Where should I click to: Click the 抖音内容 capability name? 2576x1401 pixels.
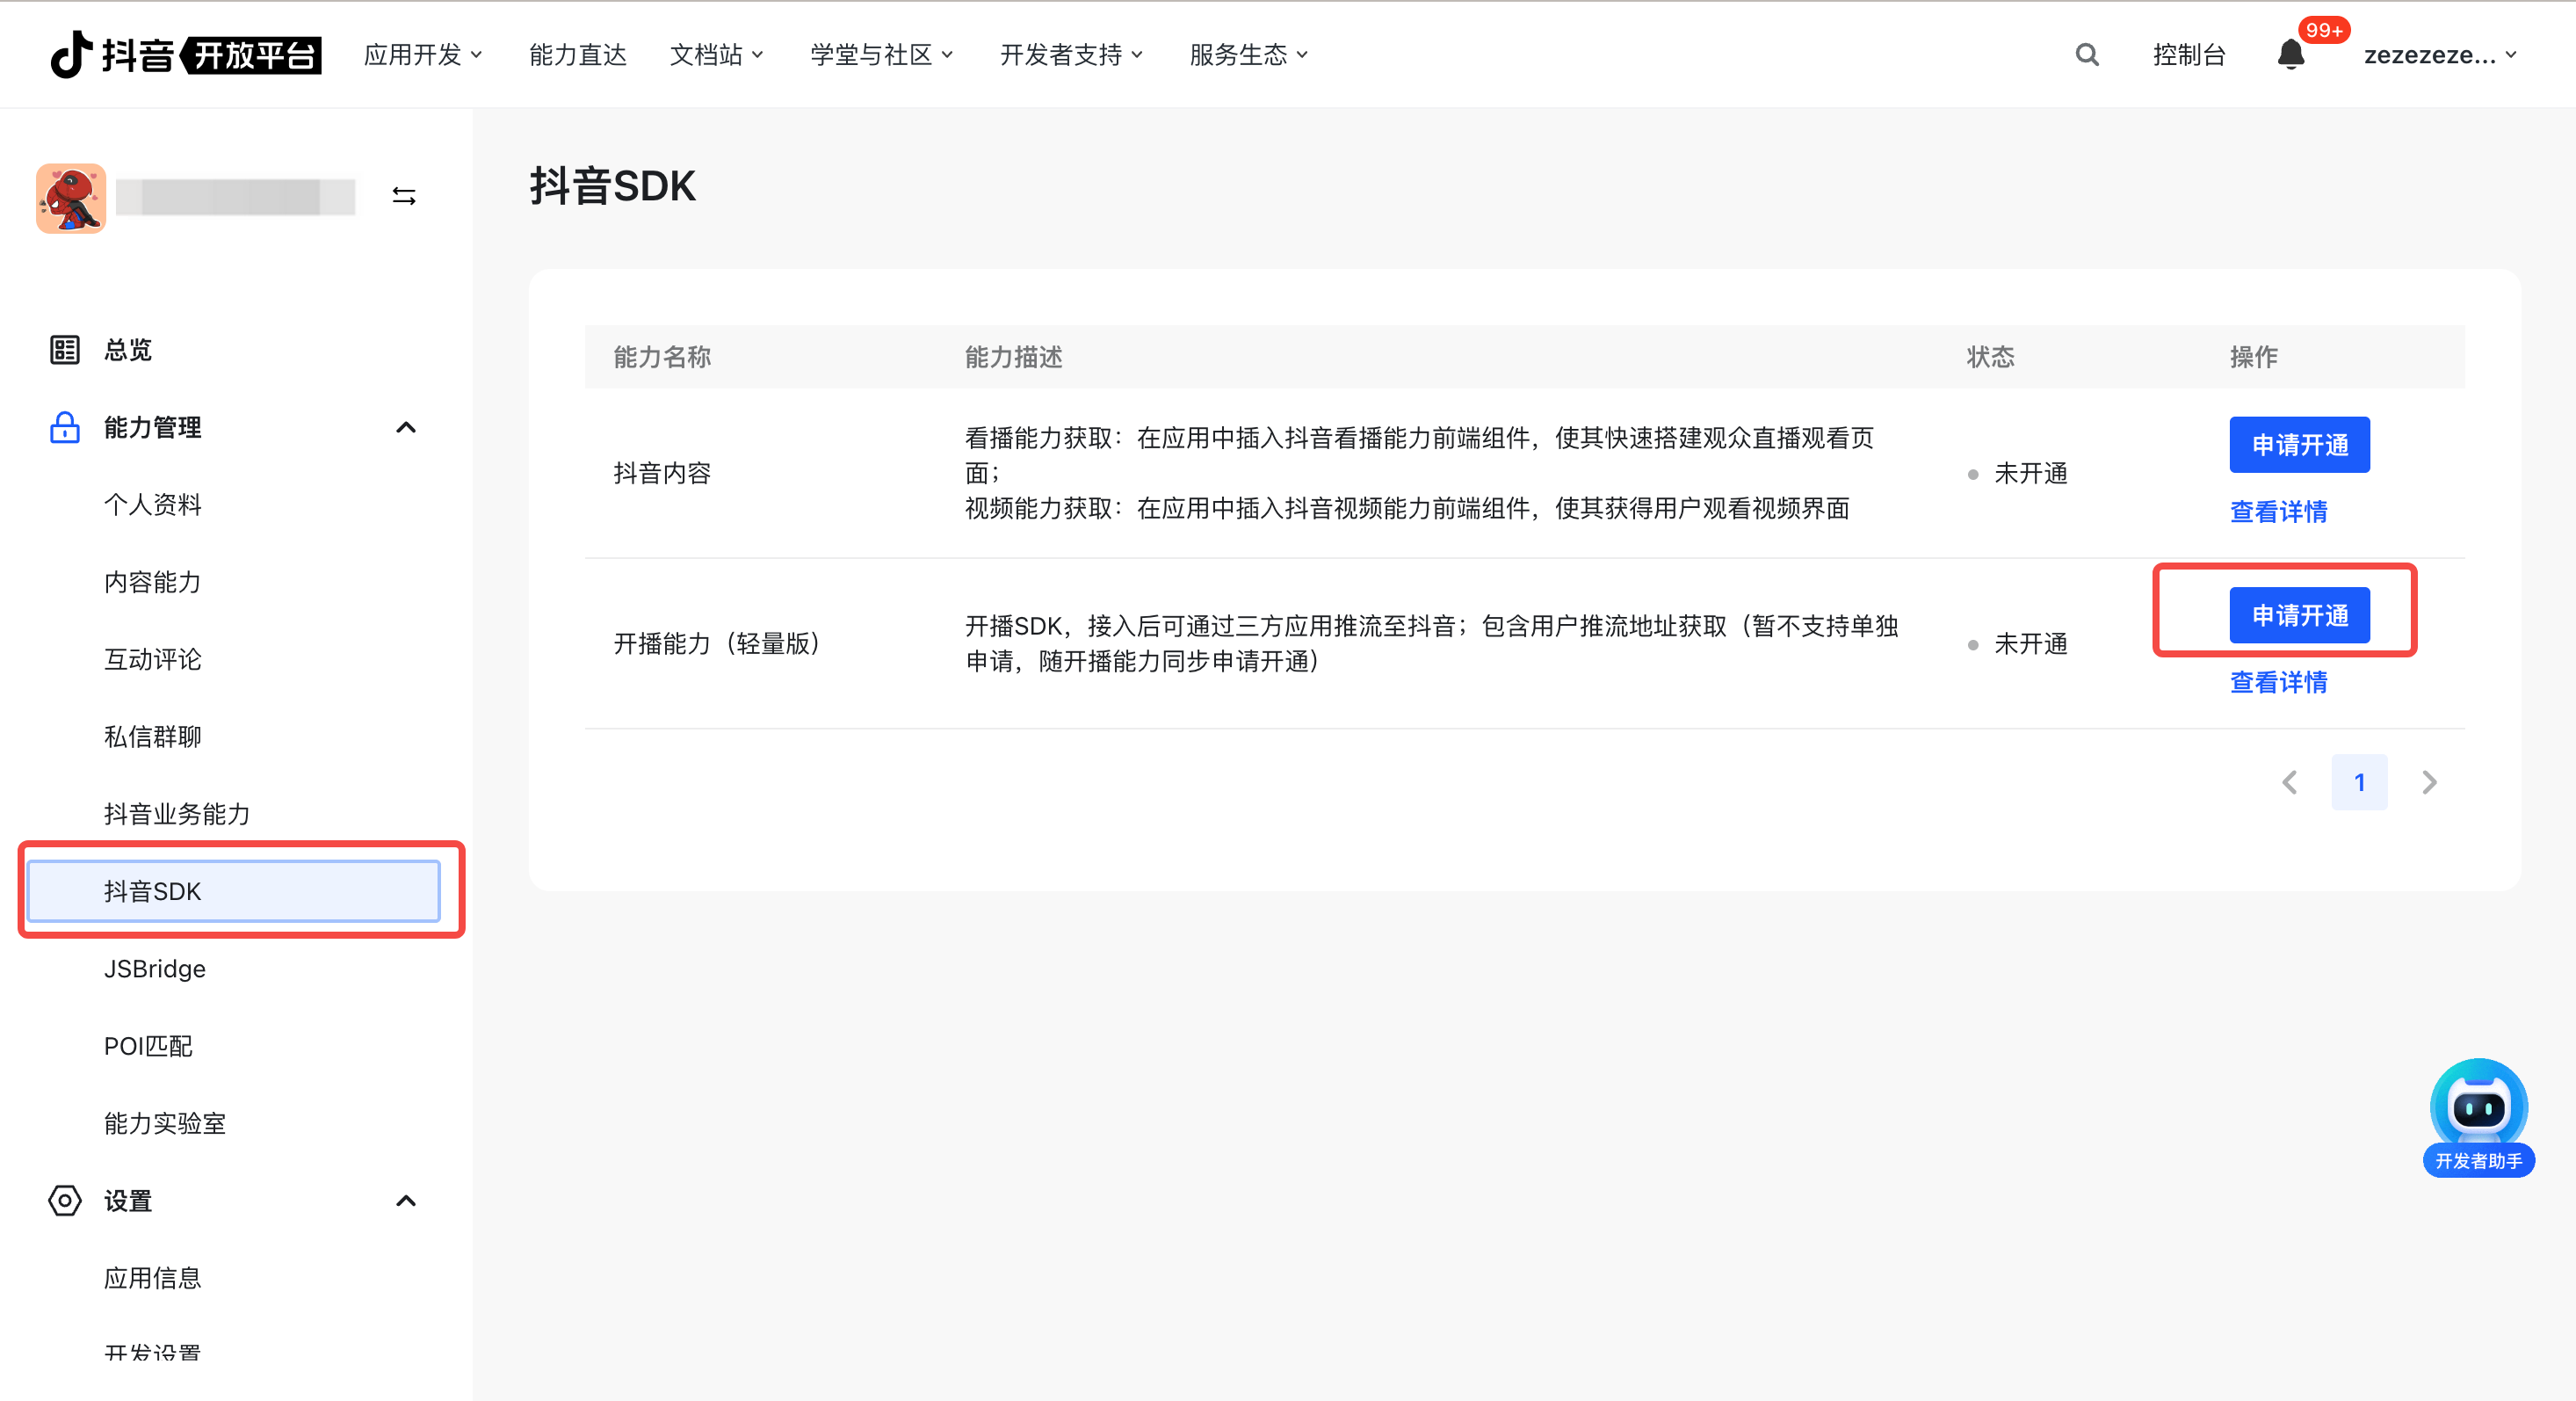pyautogui.click(x=662, y=472)
